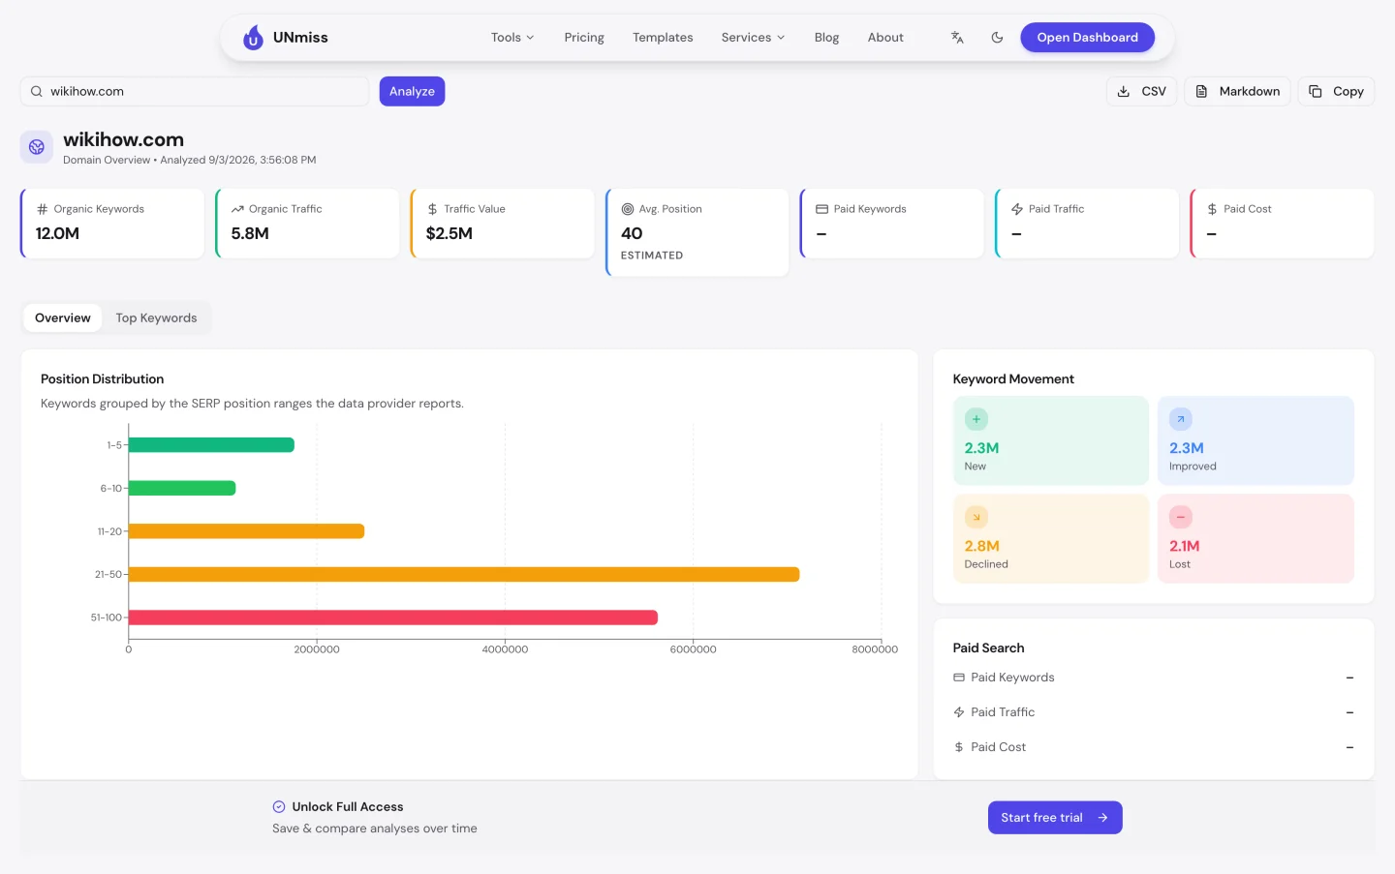Click the Paid Search cost dollar icon
The width and height of the screenshot is (1395, 874).
pyautogui.click(x=959, y=747)
